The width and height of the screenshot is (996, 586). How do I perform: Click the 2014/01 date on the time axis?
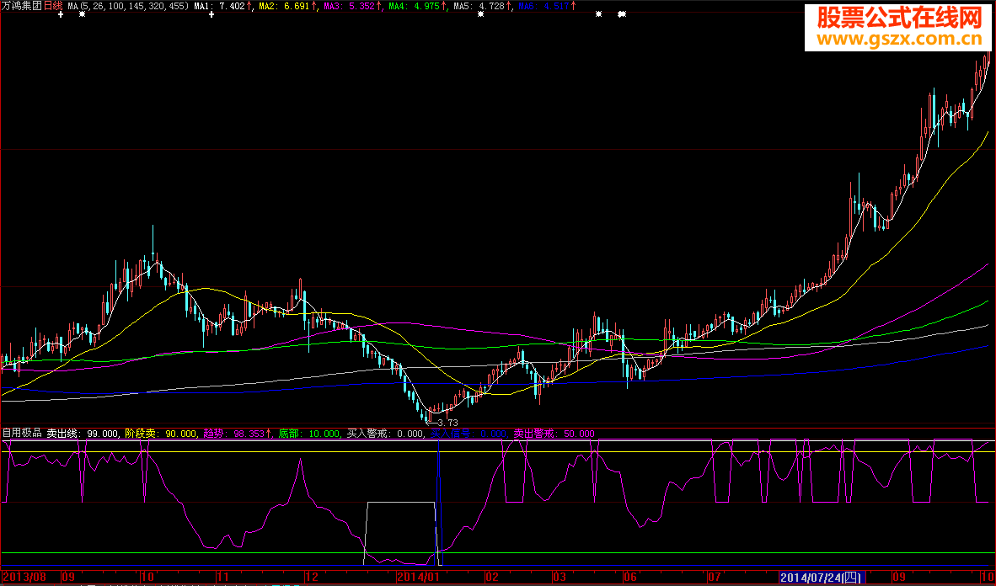point(418,578)
